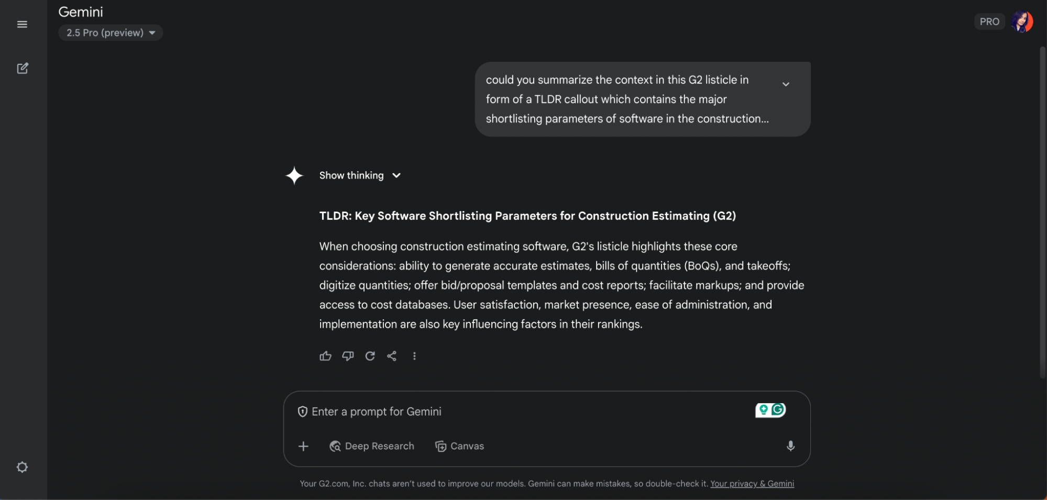Activate microphone voice input
1047x500 pixels.
(790, 446)
